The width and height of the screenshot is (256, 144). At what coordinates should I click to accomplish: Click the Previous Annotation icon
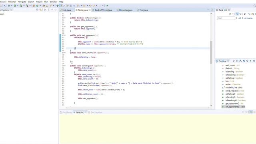pyautogui.click(x=84, y=6)
